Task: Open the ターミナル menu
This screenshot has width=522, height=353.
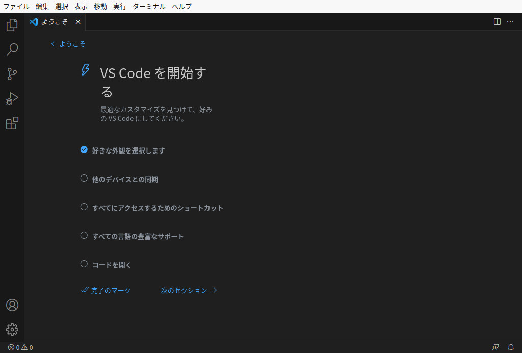Action: [x=149, y=6]
